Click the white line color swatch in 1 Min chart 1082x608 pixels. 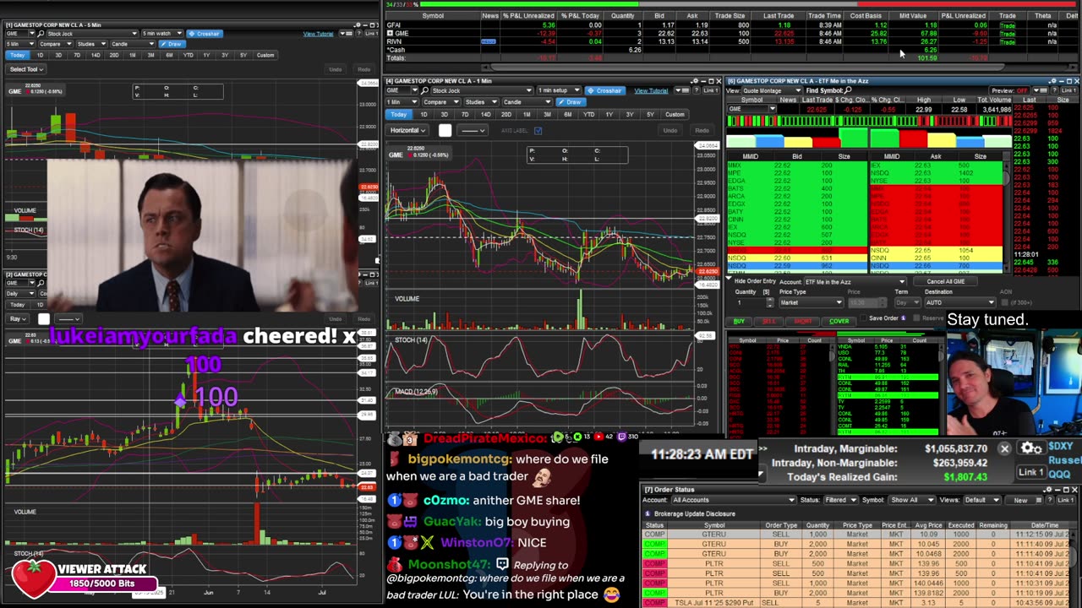[x=445, y=130]
